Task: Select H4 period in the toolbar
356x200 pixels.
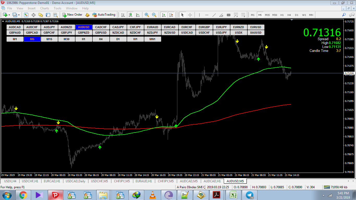Action: coord(289,15)
